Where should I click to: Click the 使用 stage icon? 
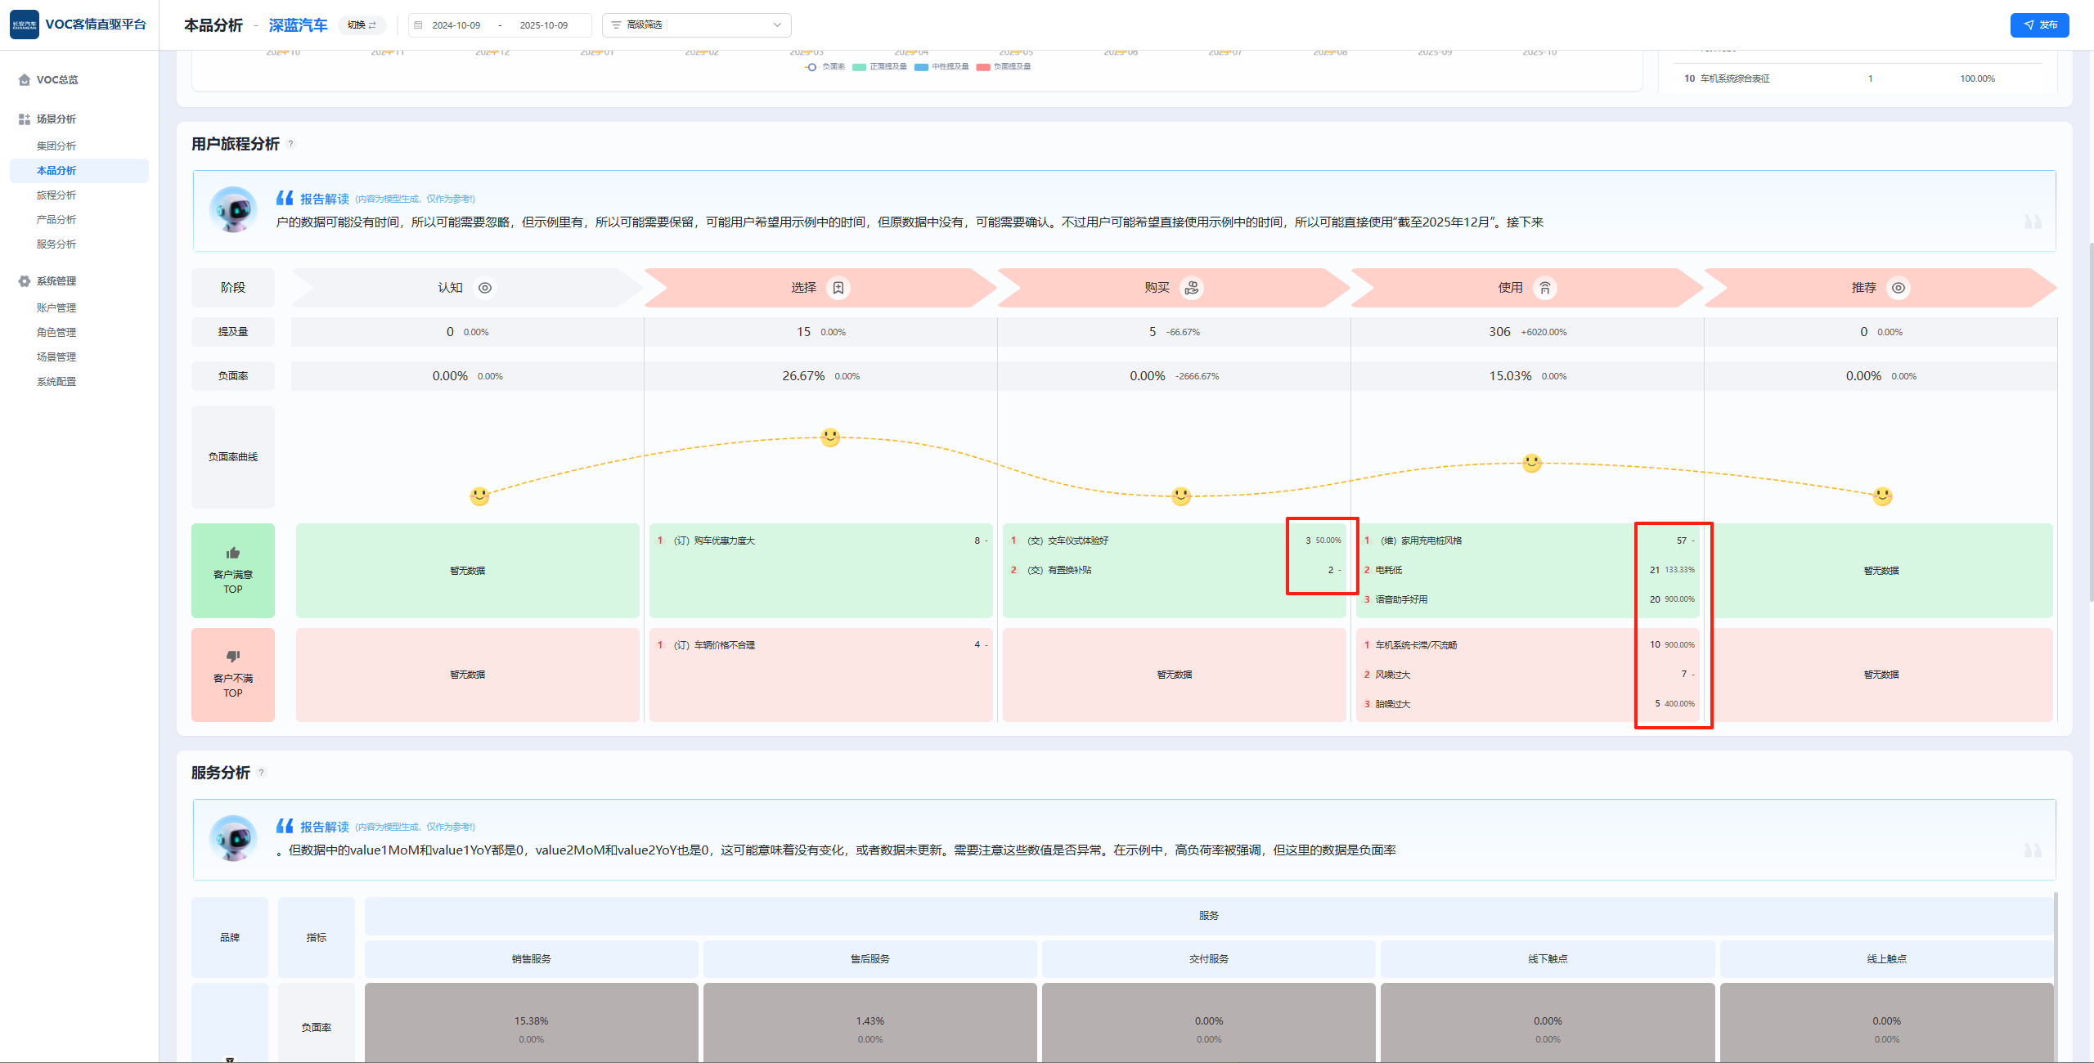[x=1544, y=288]
